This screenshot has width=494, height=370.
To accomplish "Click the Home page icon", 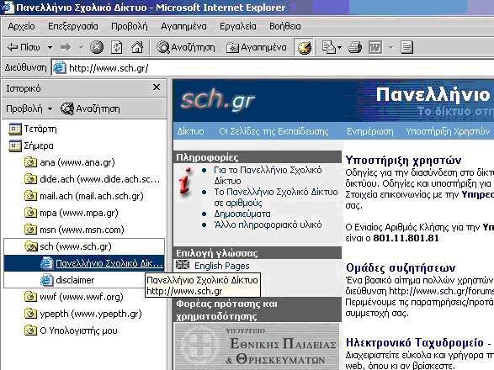I will [x=137, y=48].
